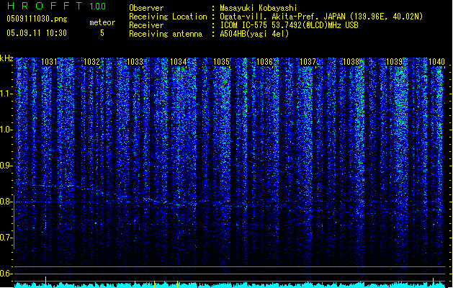Click the 1039 time label
This screenshot has width=453, height=288.
395,62
